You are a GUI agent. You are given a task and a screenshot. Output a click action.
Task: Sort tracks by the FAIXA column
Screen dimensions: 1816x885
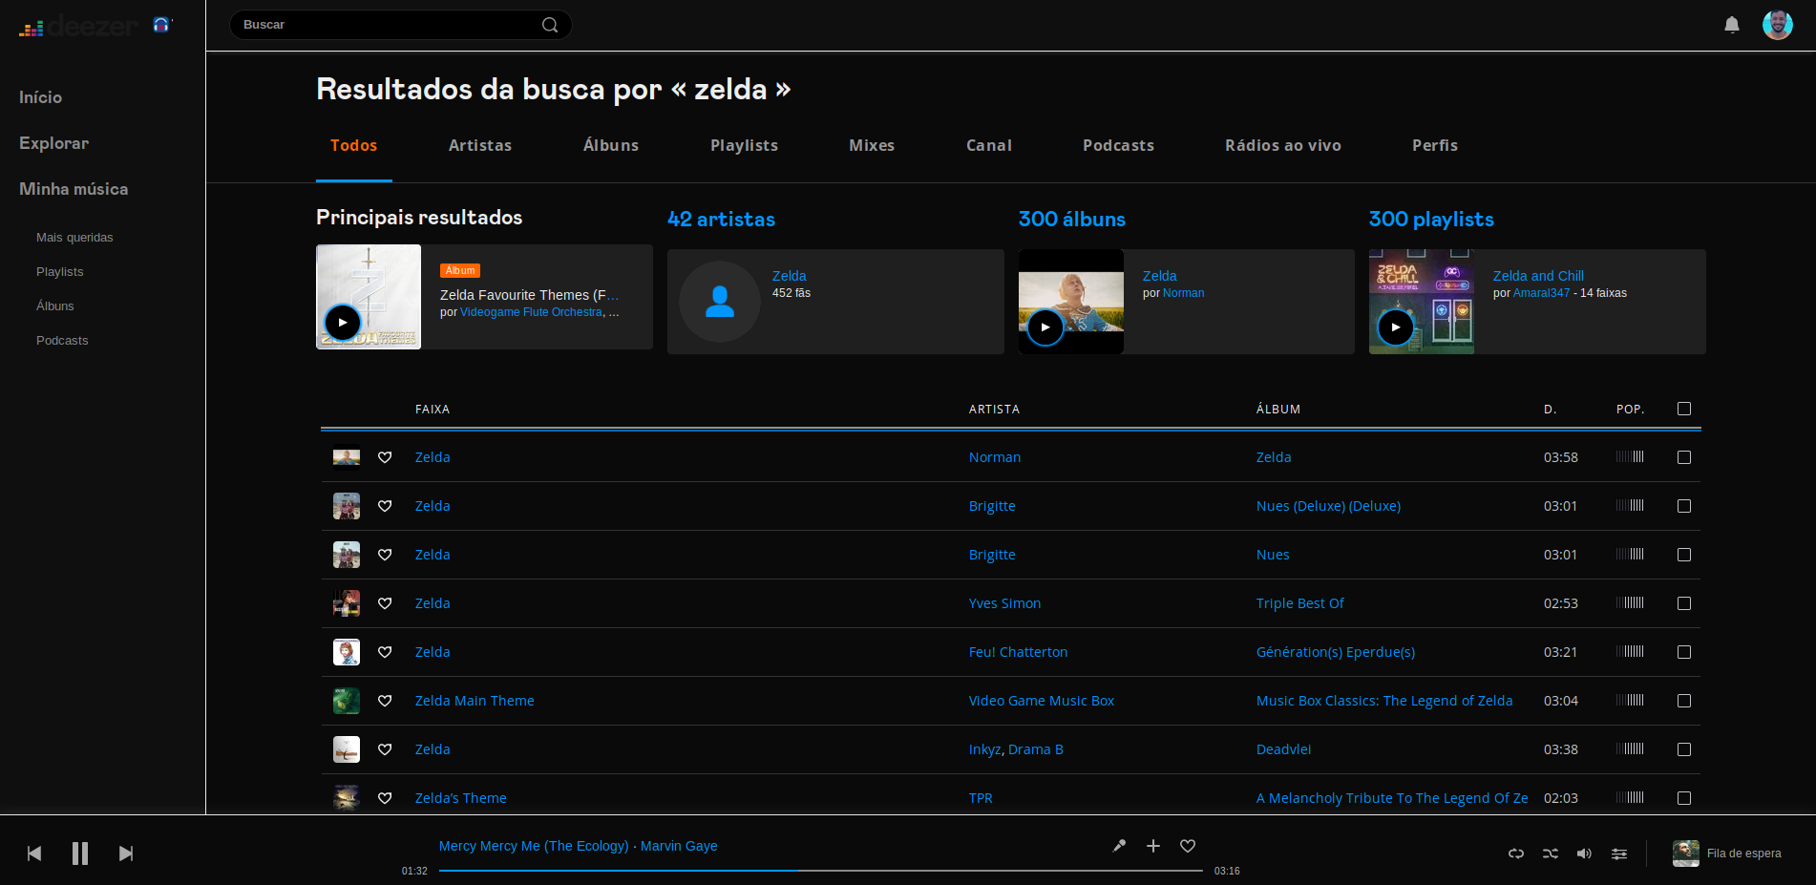pyautogui.click(x=432, y=409)
